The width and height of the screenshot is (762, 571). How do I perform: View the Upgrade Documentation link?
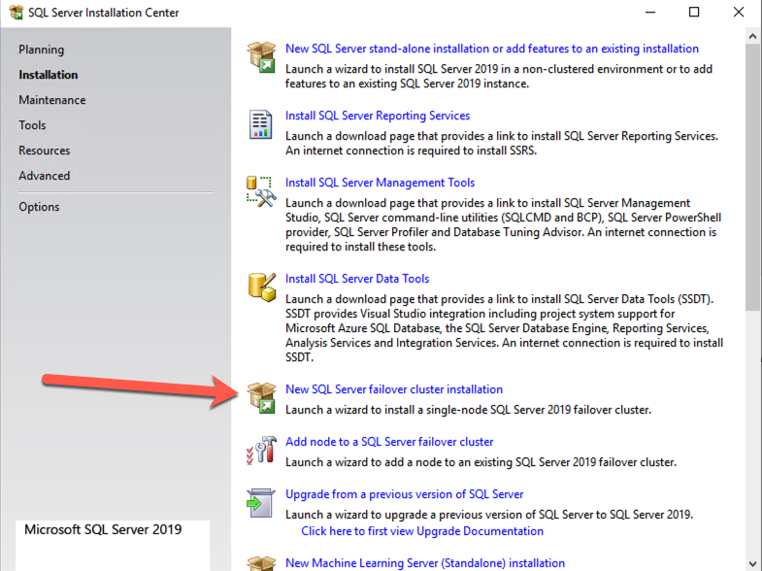coord(422,531)
